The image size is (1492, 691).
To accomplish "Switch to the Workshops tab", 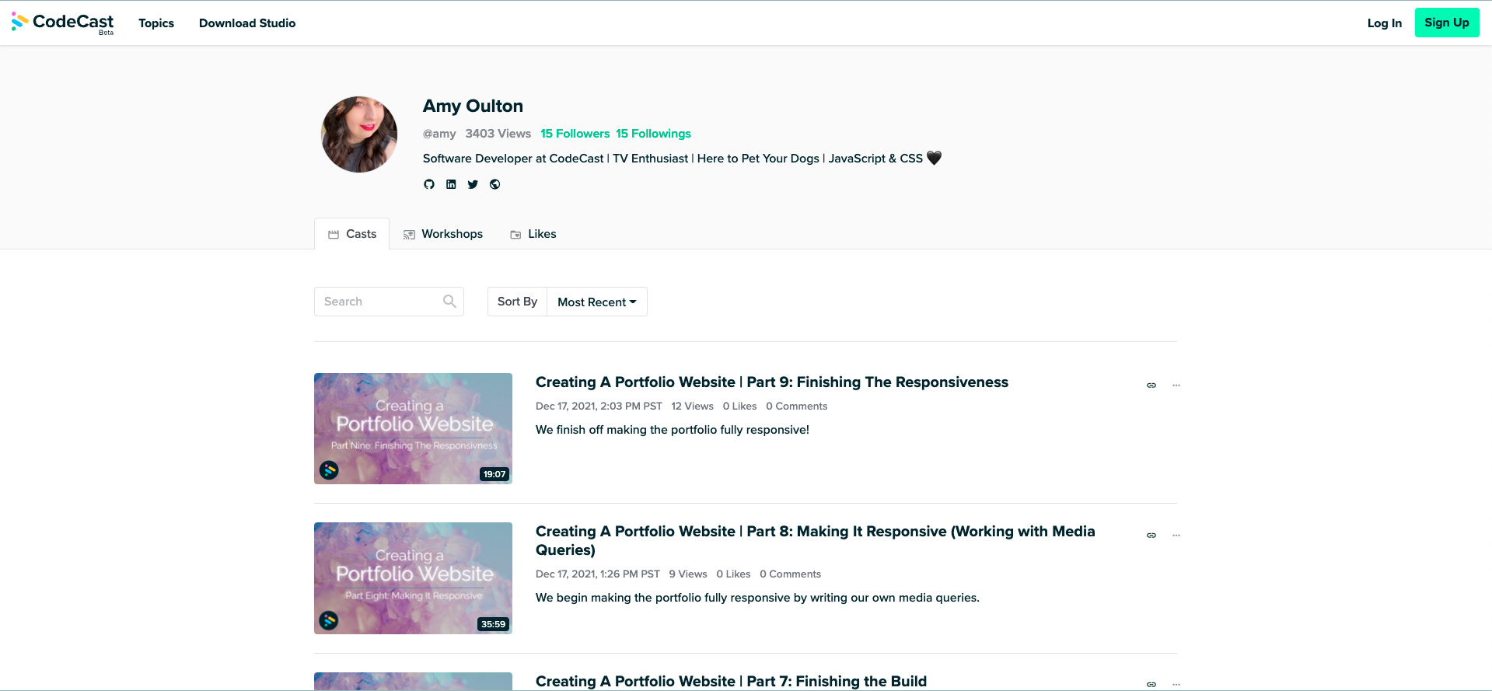I will [443, 234].
